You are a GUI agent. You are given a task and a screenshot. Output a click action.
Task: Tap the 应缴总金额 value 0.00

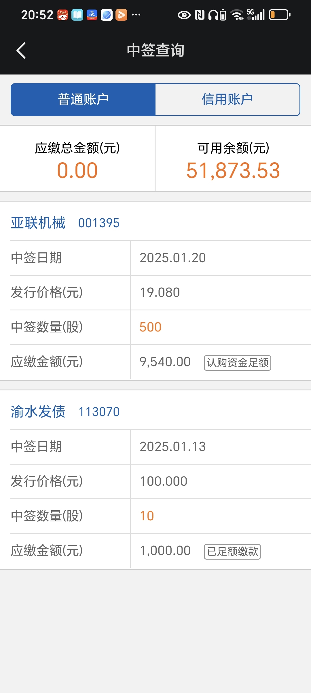point(77,170)
